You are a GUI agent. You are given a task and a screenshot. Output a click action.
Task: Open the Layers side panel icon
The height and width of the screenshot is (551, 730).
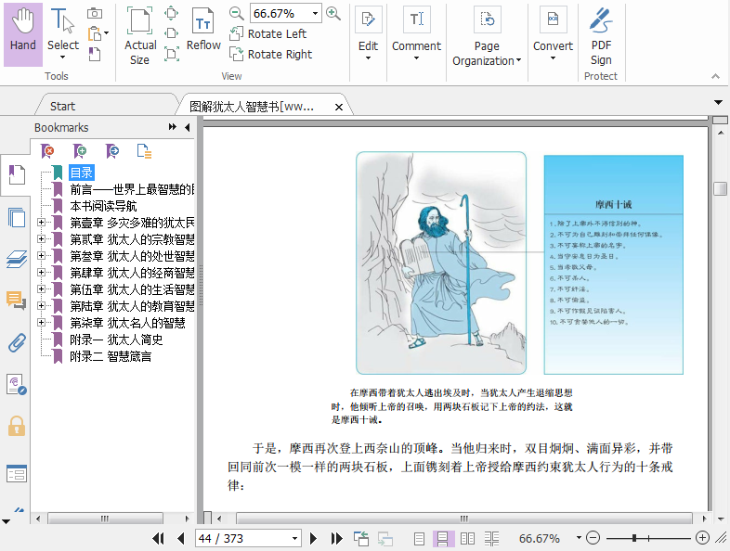(x=16, y=259)
